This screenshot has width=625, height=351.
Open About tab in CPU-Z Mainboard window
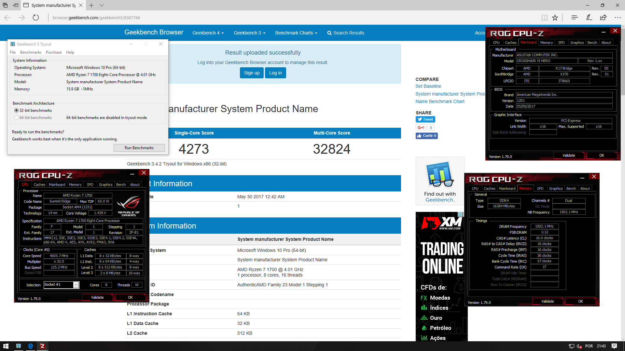click(x=606, y=43)
